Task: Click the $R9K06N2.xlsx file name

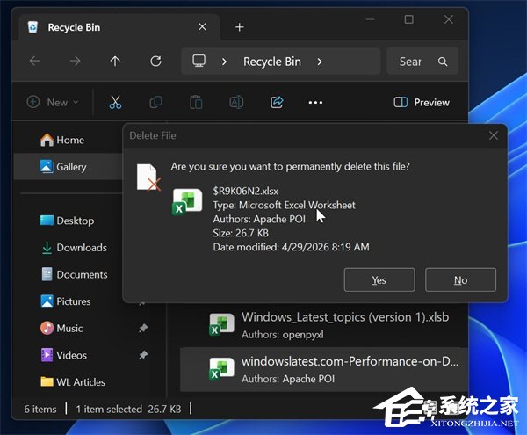Action: point(246,192)
